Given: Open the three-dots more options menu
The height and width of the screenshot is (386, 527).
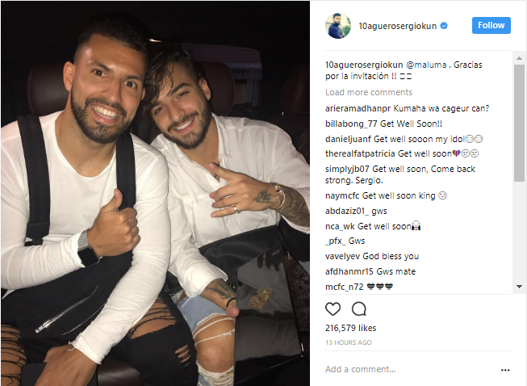Looking at the screenshot, I should pyautogui.click(x=505, y=370).
